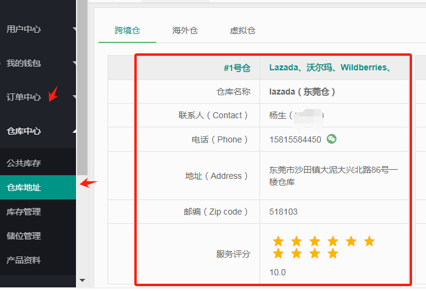
Task: Click the contact name 杨生
Action: point(278,115)
